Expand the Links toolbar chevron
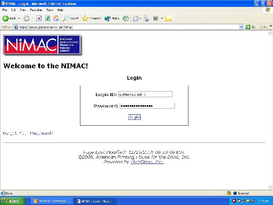 271,26
